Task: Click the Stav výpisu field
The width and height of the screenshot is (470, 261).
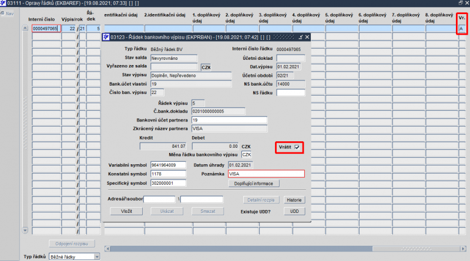Action: [x=191, y=76]
